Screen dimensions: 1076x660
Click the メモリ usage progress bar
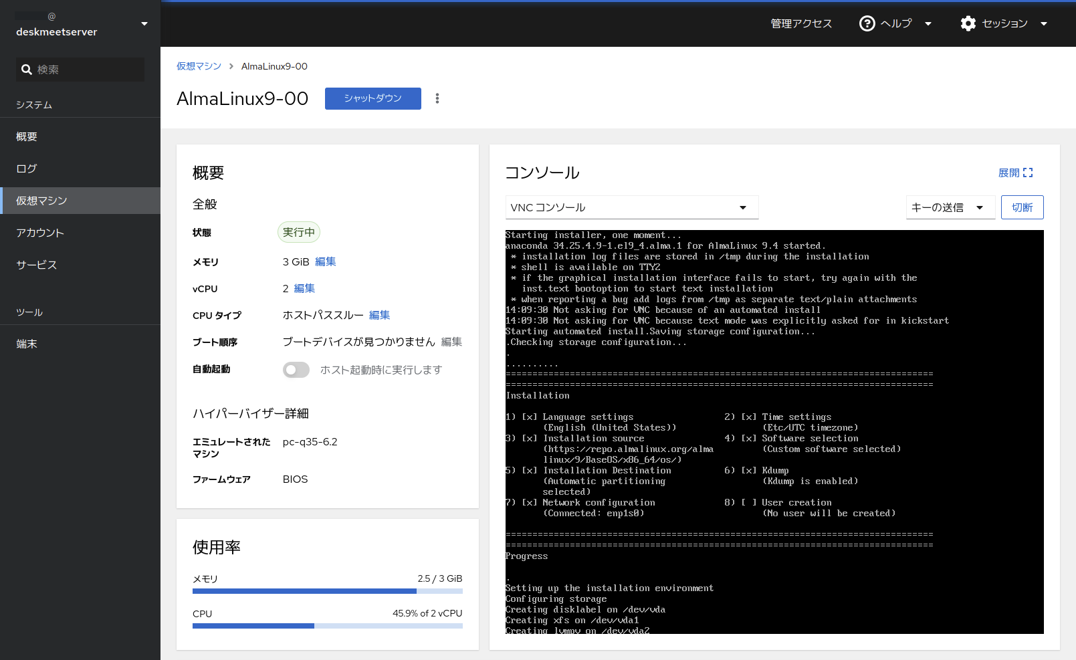328,591
